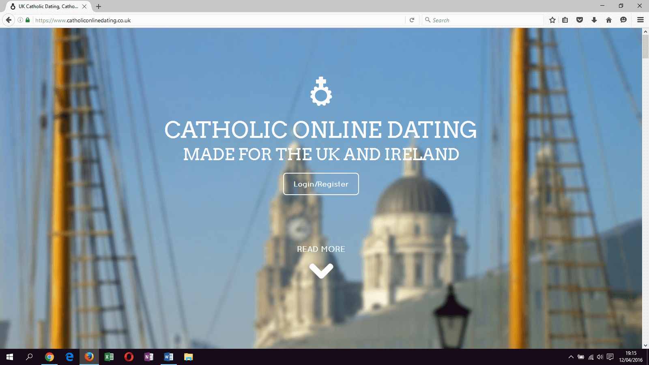Open the Firefox hamburger menu
This screenshot has width=649, height=365.
[x=640, y=20]
